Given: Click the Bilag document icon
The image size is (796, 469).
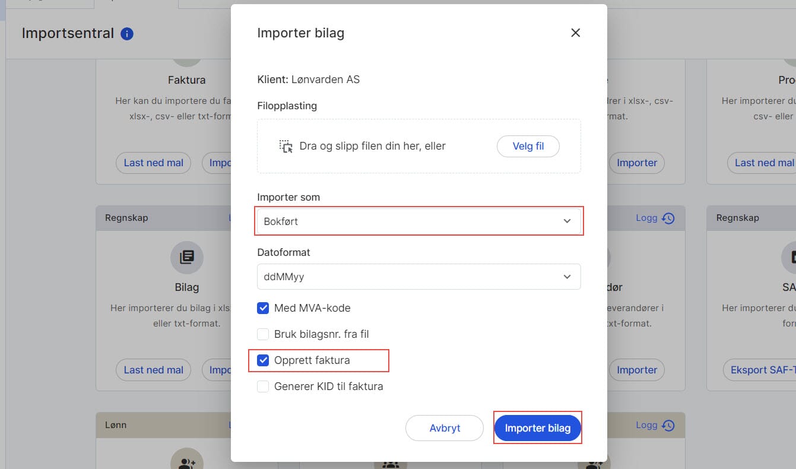Looking at the screenshot, I should tap(187, 257).
